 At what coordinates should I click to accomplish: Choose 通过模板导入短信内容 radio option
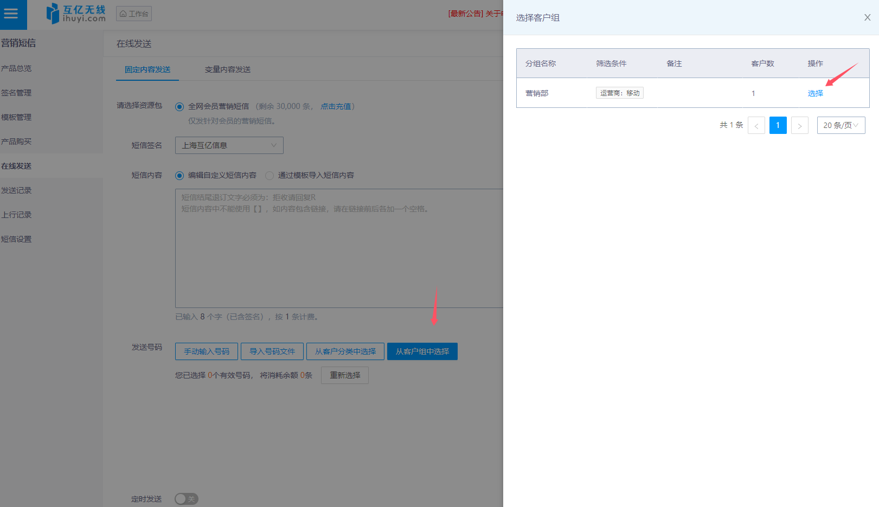pos(270,176)
